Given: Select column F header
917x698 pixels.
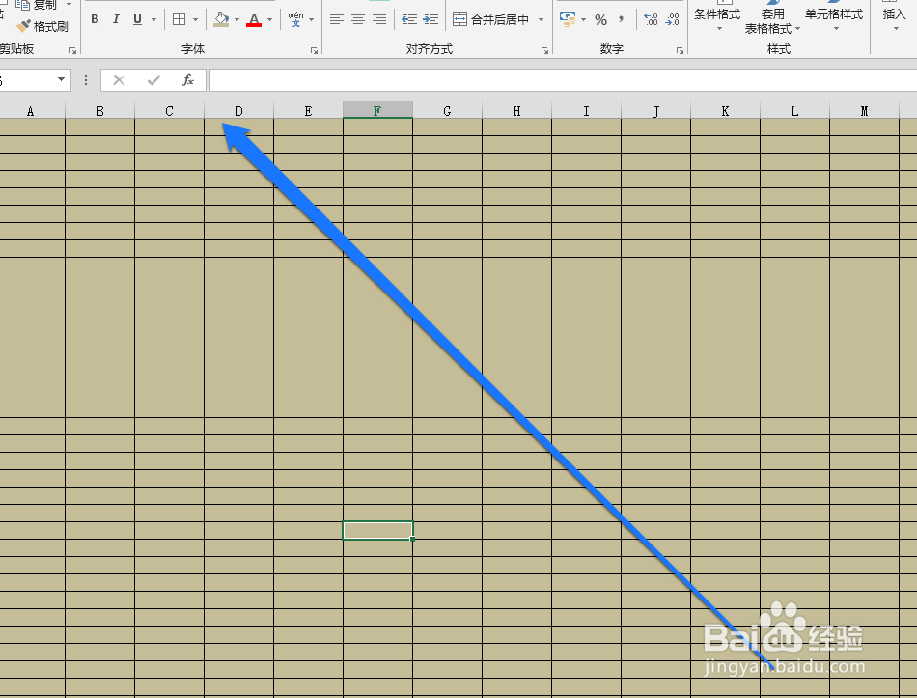Looking at the screenshot, I should pyautogui.click(x=377, y=111).
